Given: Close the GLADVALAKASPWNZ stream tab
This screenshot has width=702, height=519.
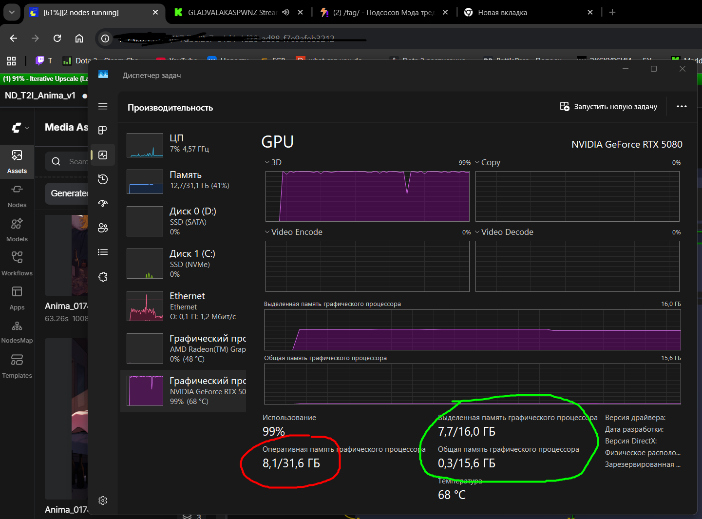Looking at the screenshot, I should [x=301, y=12].
